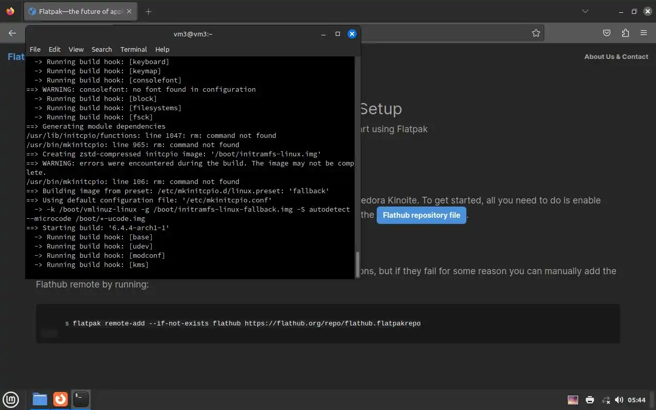Screen dimensions: 656x410
Task: Click the 'Running build hook: [fsck]' line
Action: tap(93, 117)
